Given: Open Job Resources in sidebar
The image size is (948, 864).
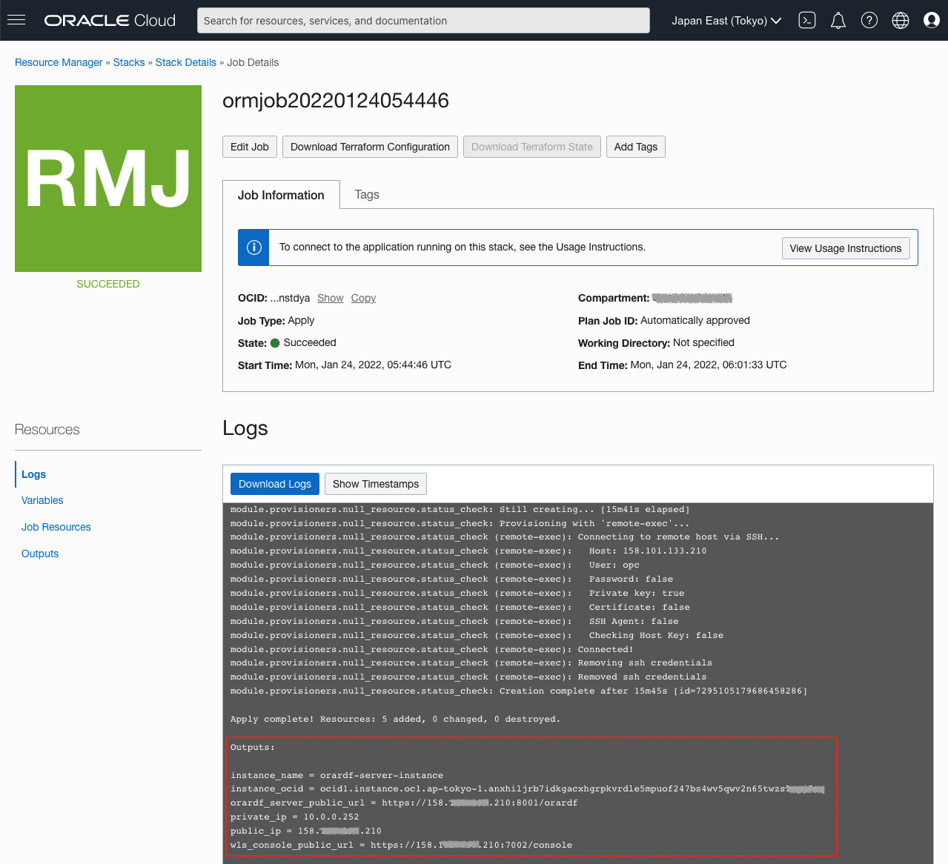Looking at the screenshot, I should tap(56, 527).
